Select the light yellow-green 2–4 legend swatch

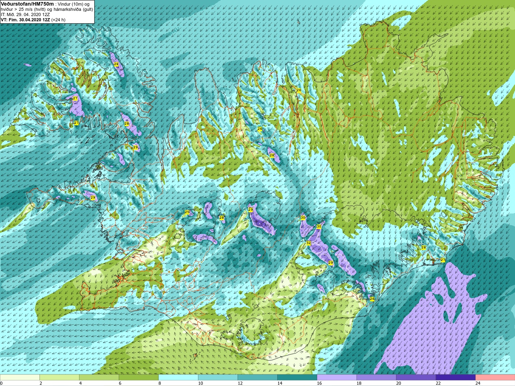click(60, 378)
